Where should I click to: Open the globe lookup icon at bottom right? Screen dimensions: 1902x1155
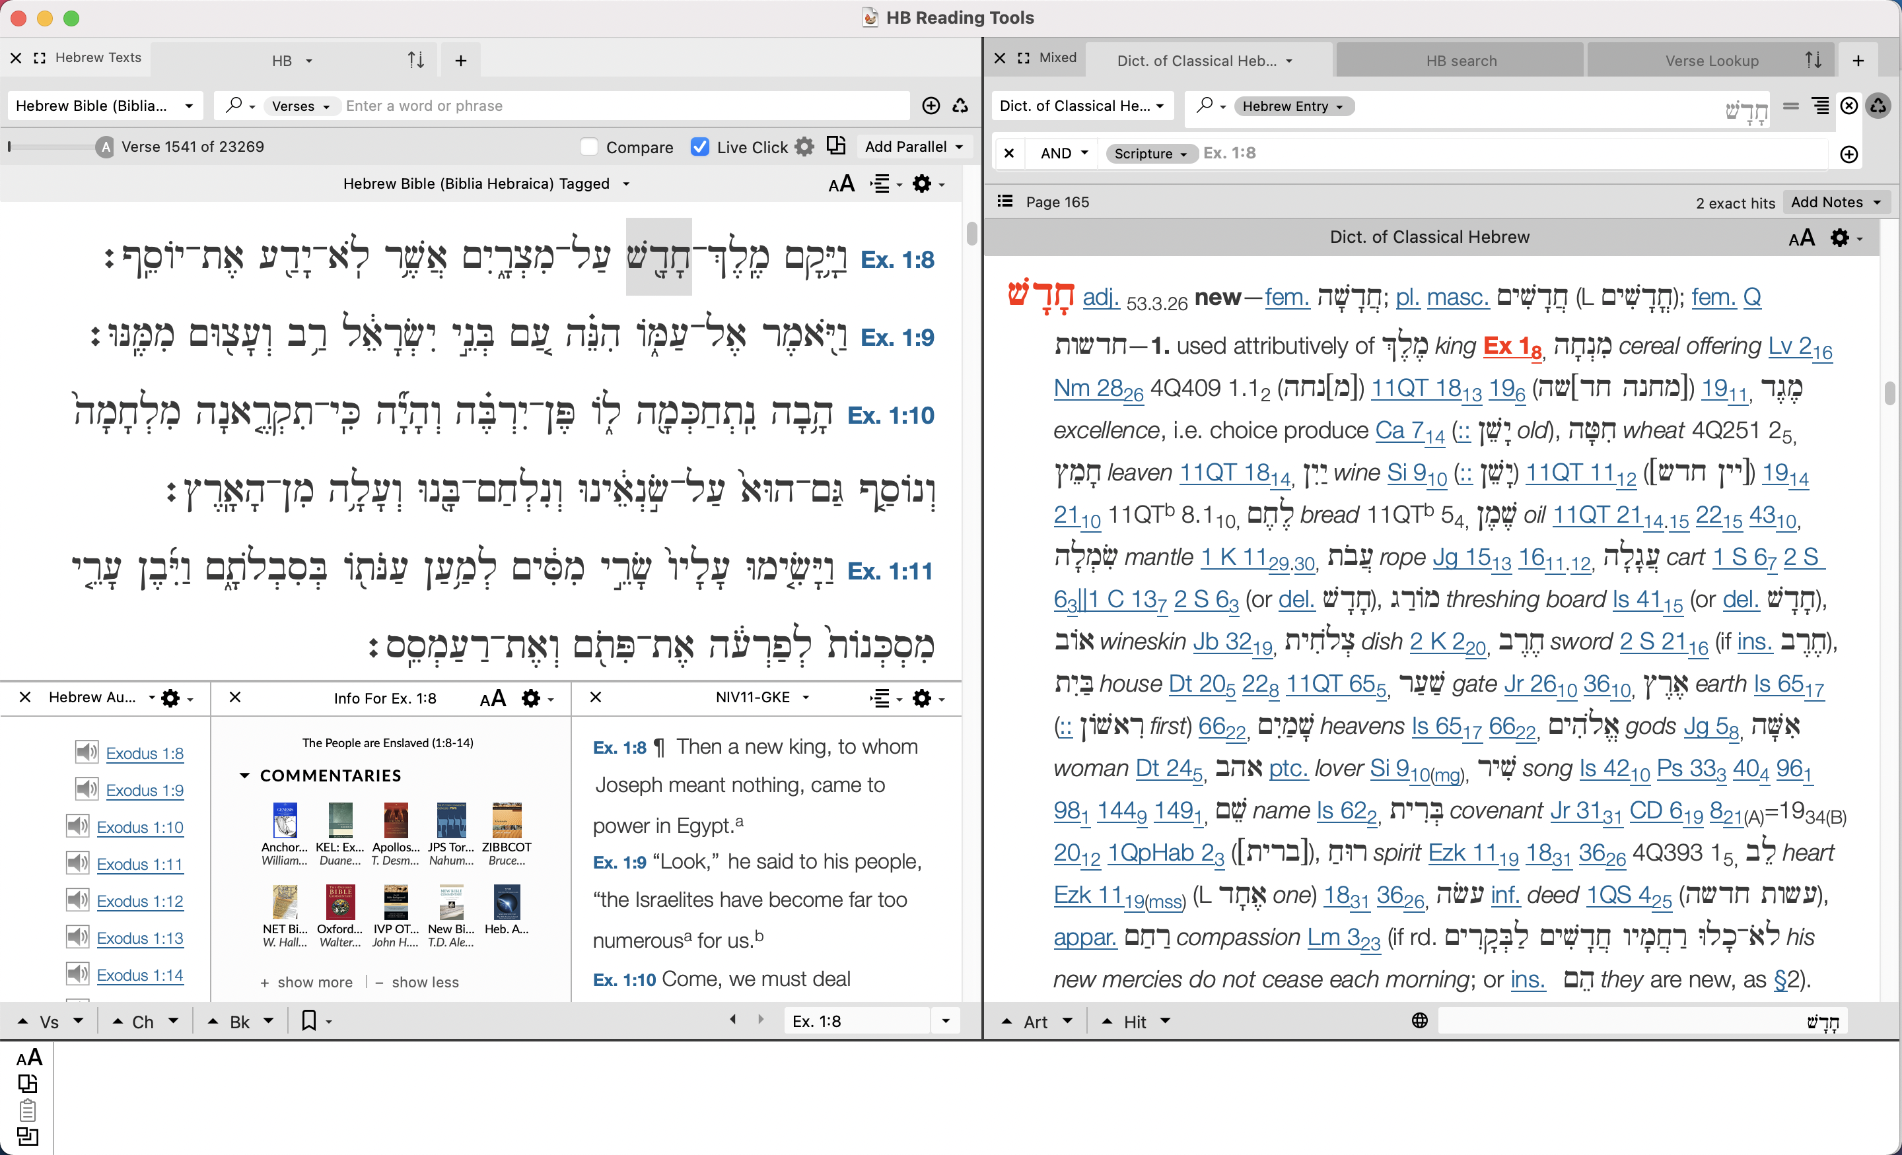tap(1419, 1020)
